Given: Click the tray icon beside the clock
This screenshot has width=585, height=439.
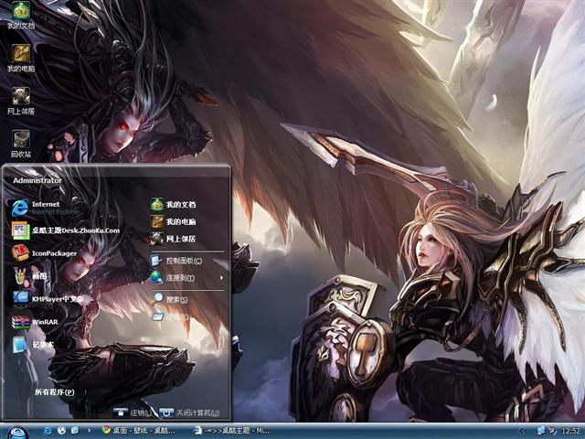Looking at the screenshot, I should pos(552,431).
